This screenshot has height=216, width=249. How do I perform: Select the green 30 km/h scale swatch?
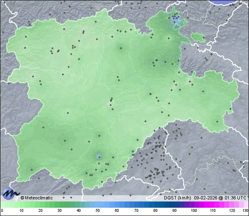[59, 205]
